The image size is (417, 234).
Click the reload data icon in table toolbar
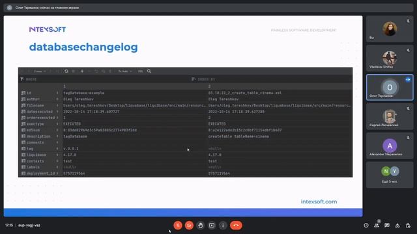(x=66, y=71)
